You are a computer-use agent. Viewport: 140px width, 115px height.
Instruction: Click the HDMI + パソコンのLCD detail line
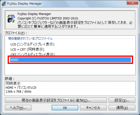21,88
